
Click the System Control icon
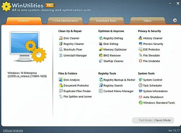[x=141, y=80]
